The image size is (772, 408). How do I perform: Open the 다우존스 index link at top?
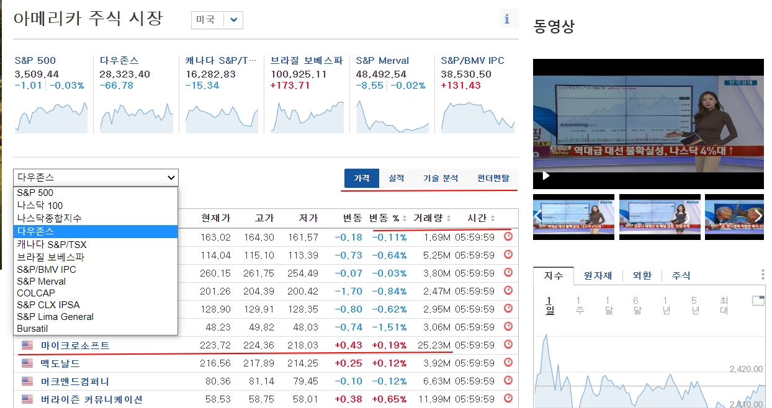point(119,61)
